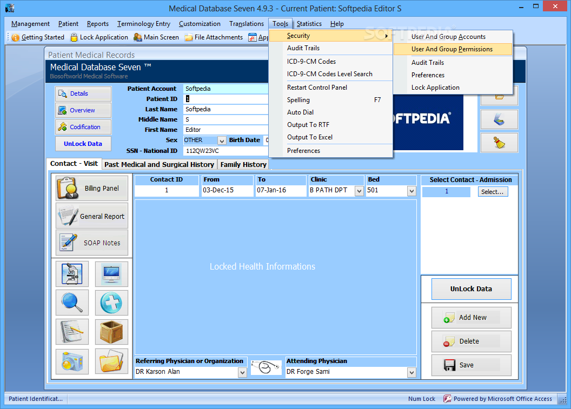Click the To date field

(x=281, y=190)
